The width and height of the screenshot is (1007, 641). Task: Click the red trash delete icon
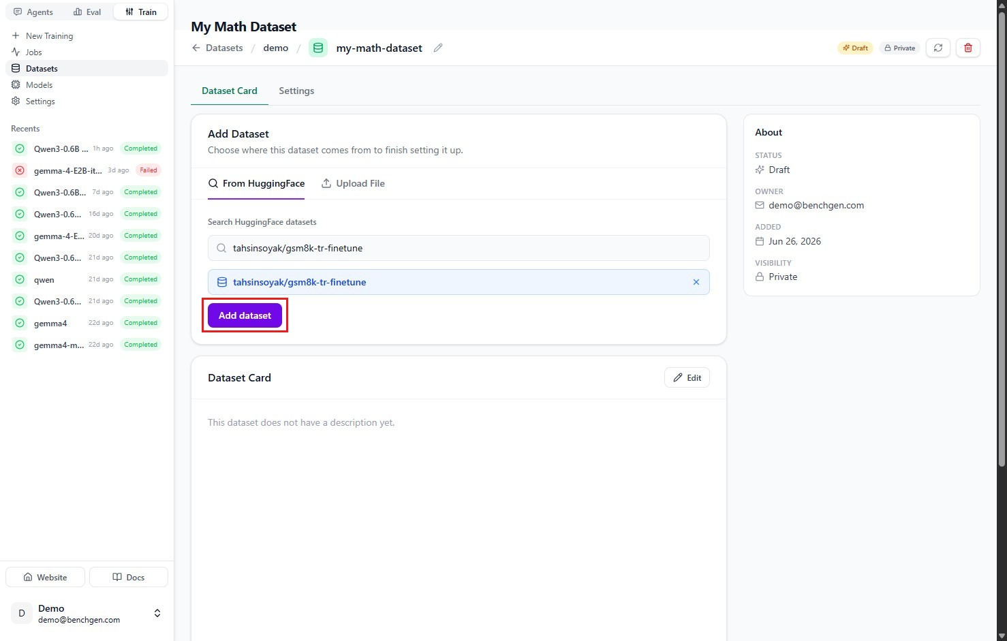[x=968, y=48]
